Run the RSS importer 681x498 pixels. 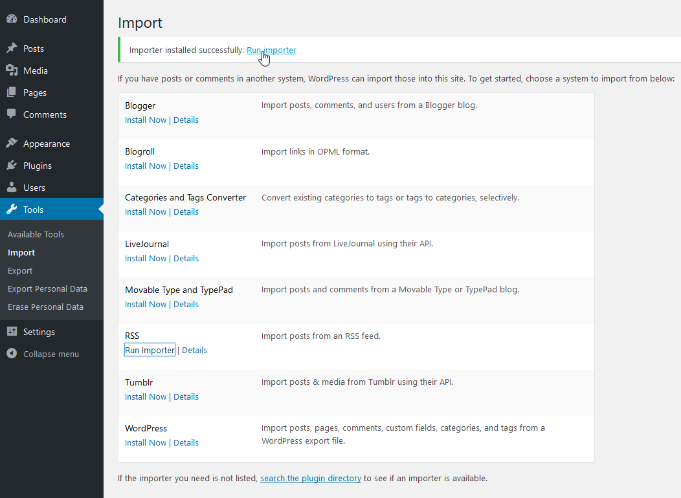pyautogui.click(x=150, y=350)
